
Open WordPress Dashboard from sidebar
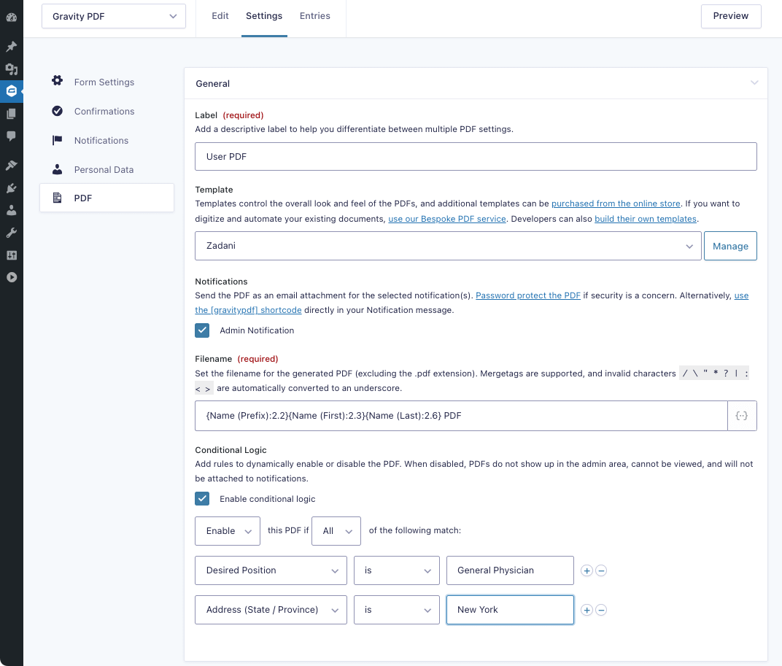[x=11, y=18]
